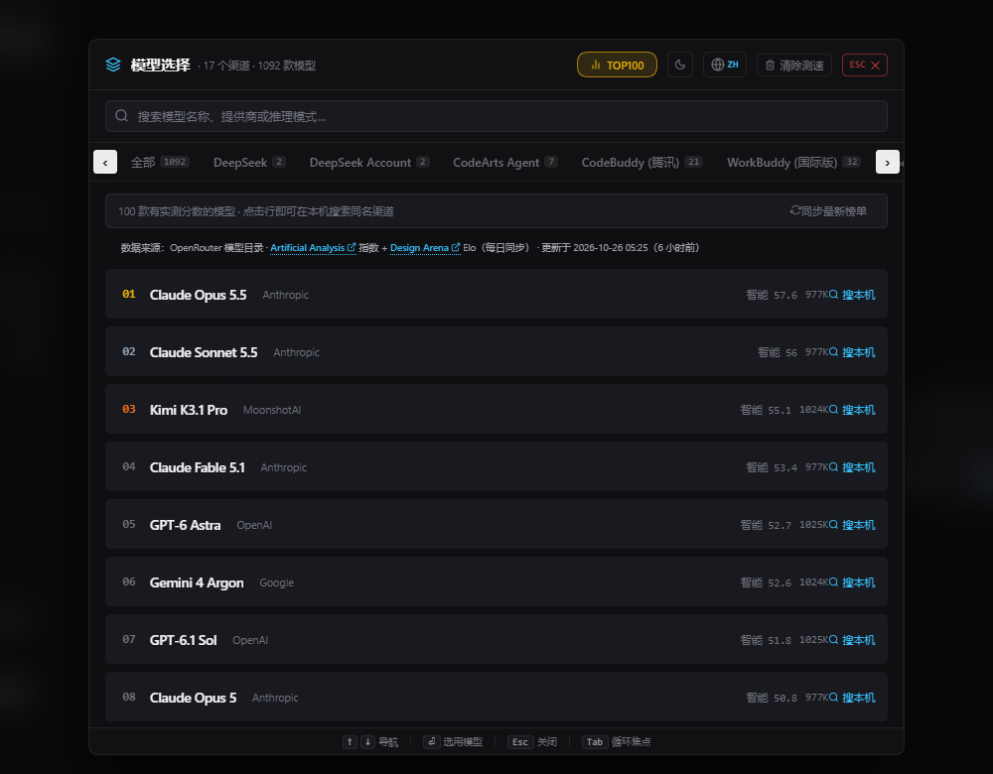Change language using the ZH globe button

click(x=725, y=64)
